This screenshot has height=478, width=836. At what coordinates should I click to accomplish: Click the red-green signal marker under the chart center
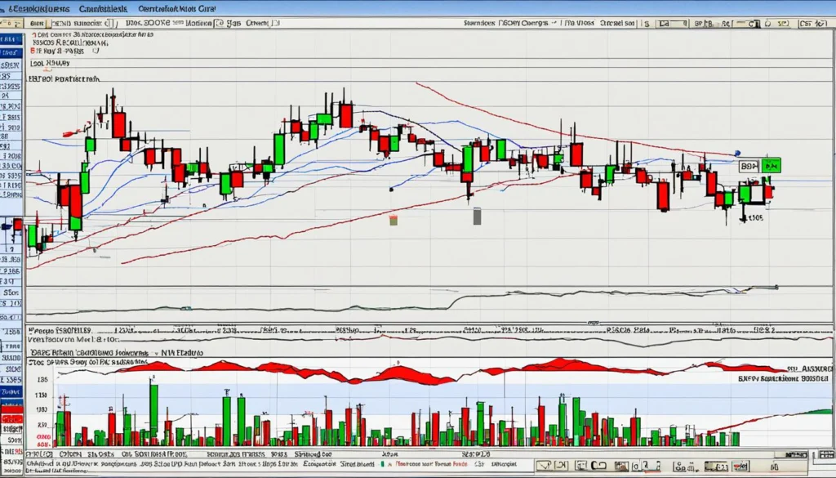point(393,220)
